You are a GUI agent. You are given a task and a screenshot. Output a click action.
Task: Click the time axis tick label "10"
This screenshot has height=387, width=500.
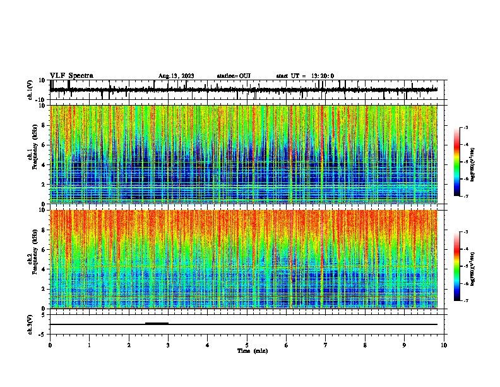444,345
